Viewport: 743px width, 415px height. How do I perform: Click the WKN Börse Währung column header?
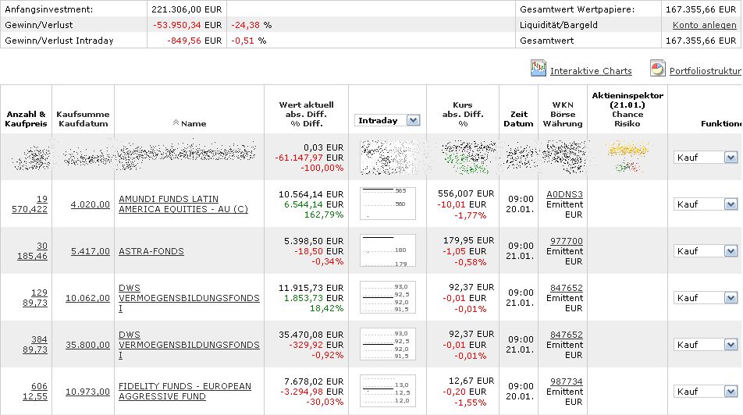(x=563, y=114)
